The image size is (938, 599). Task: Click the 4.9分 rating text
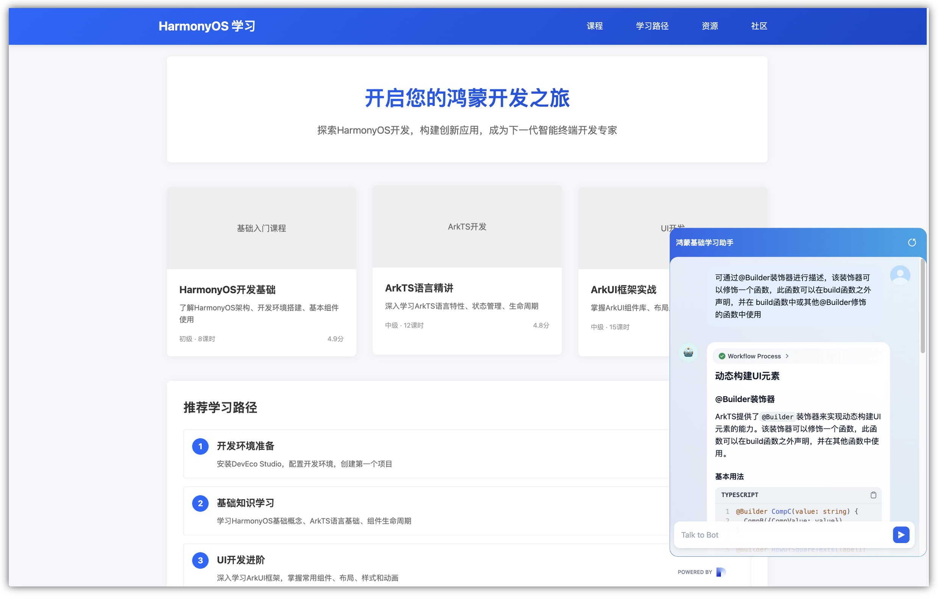point(335,339)
